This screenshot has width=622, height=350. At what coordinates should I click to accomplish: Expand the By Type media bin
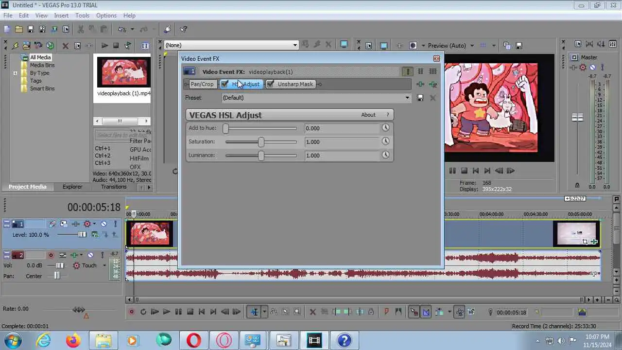point(15,73)
